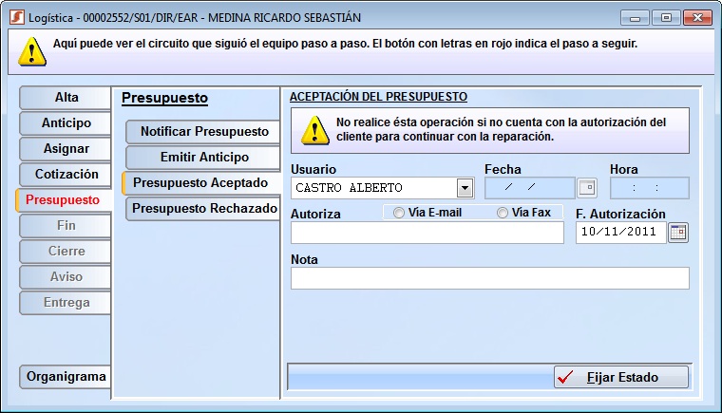Screen dimensions: 722x413
Task: Select the Vía Fax radio option
Action: click(x=503, y=213)
